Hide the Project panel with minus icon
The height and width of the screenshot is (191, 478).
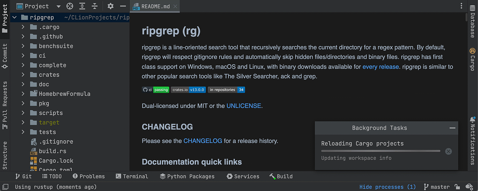coord(123,6)
